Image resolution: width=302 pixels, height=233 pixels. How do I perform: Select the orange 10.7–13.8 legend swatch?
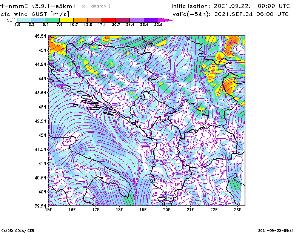tap(80, 20)
